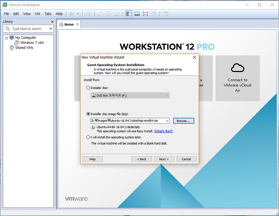Select Installer disc image file (iso) radio
Viewport: 279px width, 216px height.
point(88,114)
